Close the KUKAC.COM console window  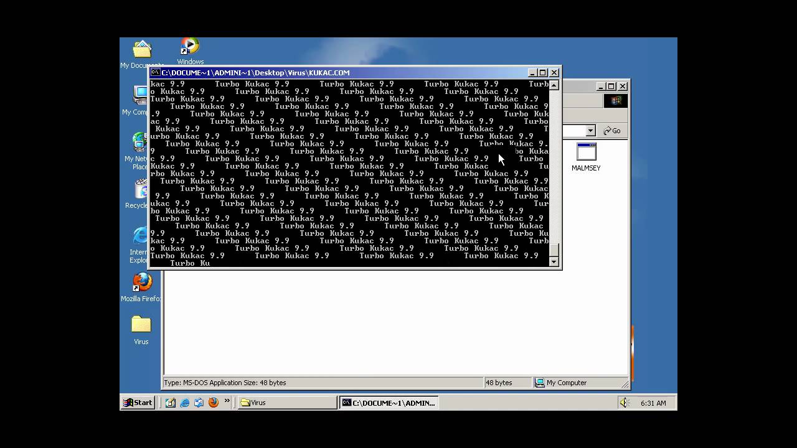(x=554, y=73)
